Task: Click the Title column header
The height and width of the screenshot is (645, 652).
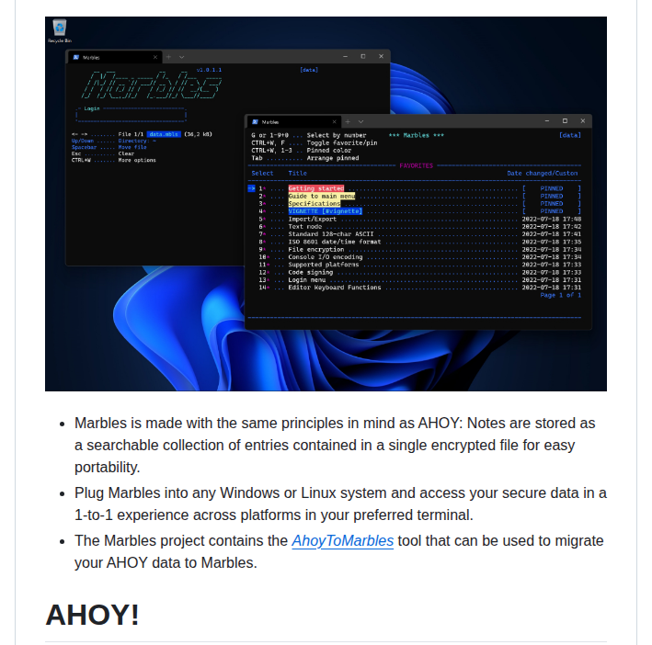Action: click(297, 173)
